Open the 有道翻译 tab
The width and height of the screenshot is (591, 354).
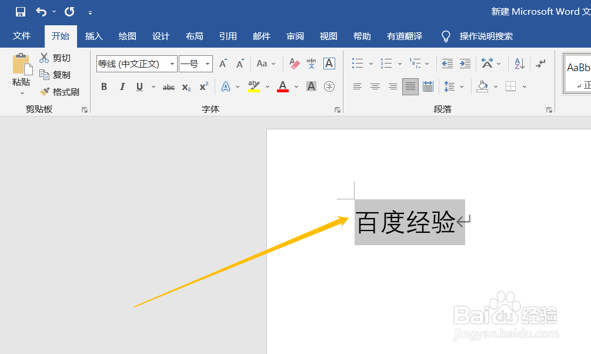(x=405, y=36)
